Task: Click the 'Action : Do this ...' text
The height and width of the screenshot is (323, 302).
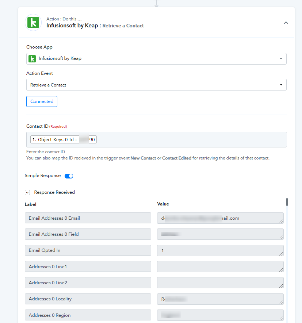Action: tap(64, 19)
